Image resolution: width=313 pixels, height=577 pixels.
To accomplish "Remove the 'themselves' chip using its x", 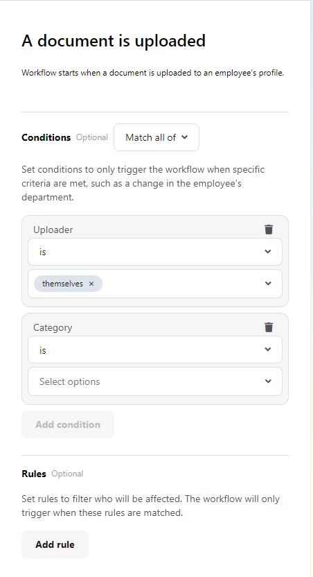I will (x=91, y=284).
